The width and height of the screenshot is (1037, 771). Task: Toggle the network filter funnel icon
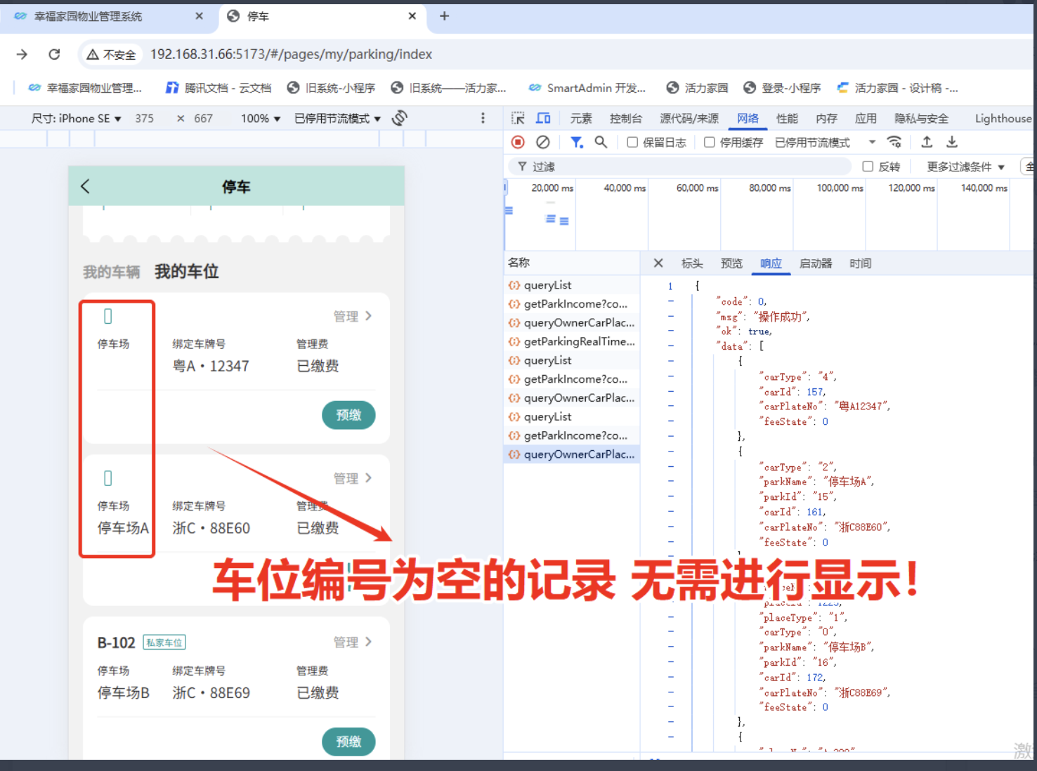576,143
